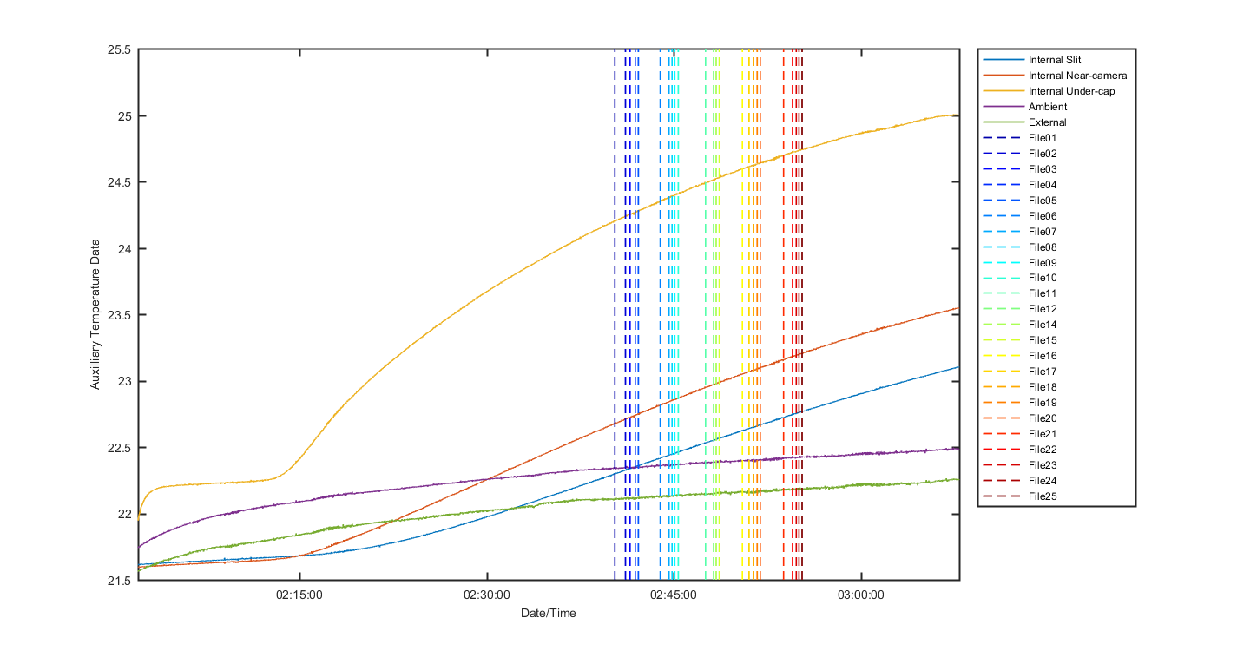
Task: Choose legend entry File19
Action: click(1043, 403)
